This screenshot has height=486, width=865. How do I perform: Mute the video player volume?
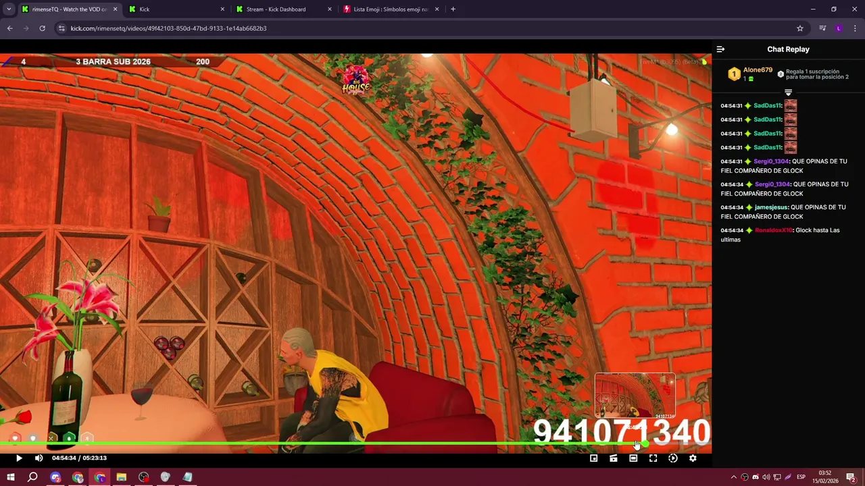coord(39,458)
